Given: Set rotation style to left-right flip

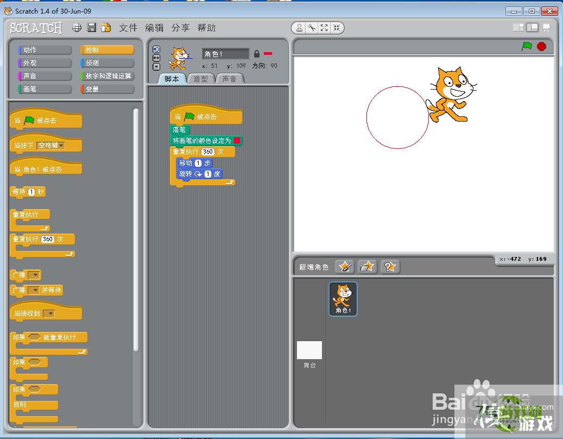Looking at the screenshot, I should (156, 58).
